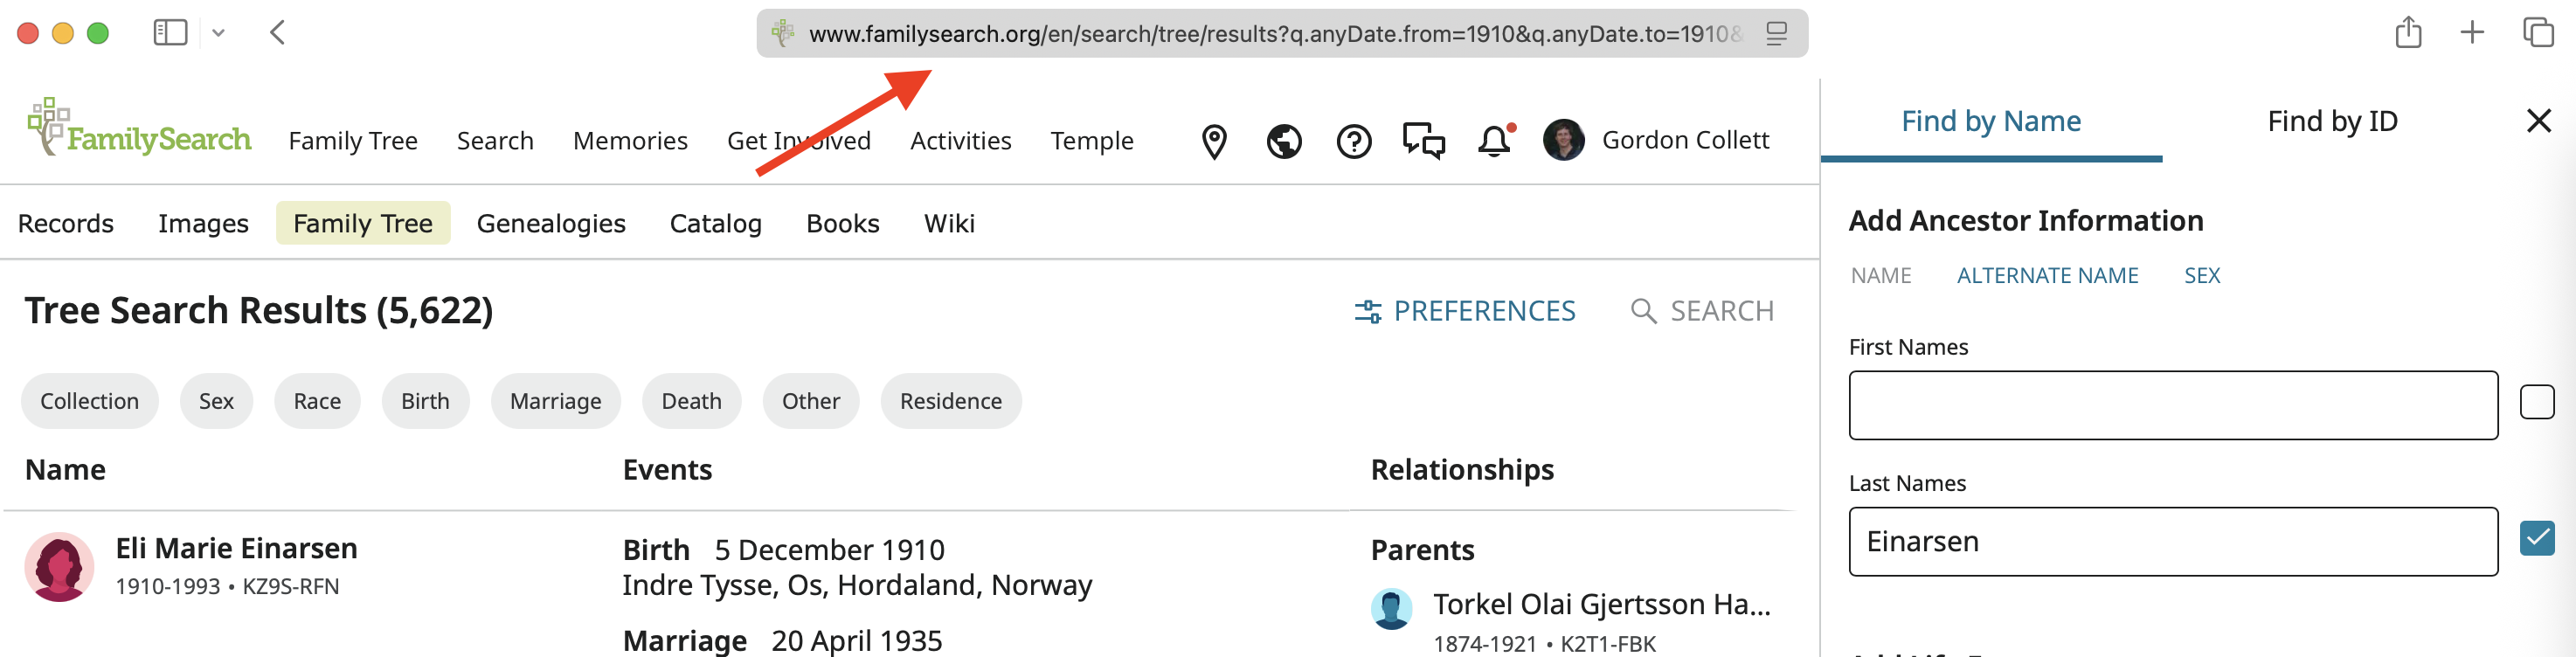Open the Death filter options
The width and height of the screenshot is (2576, 657).
[x=691, y=401]
